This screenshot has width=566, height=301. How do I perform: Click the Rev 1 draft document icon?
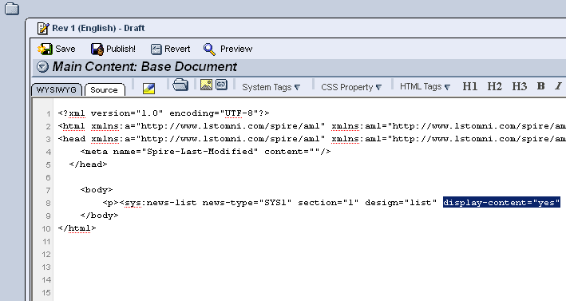click(43, 28)
